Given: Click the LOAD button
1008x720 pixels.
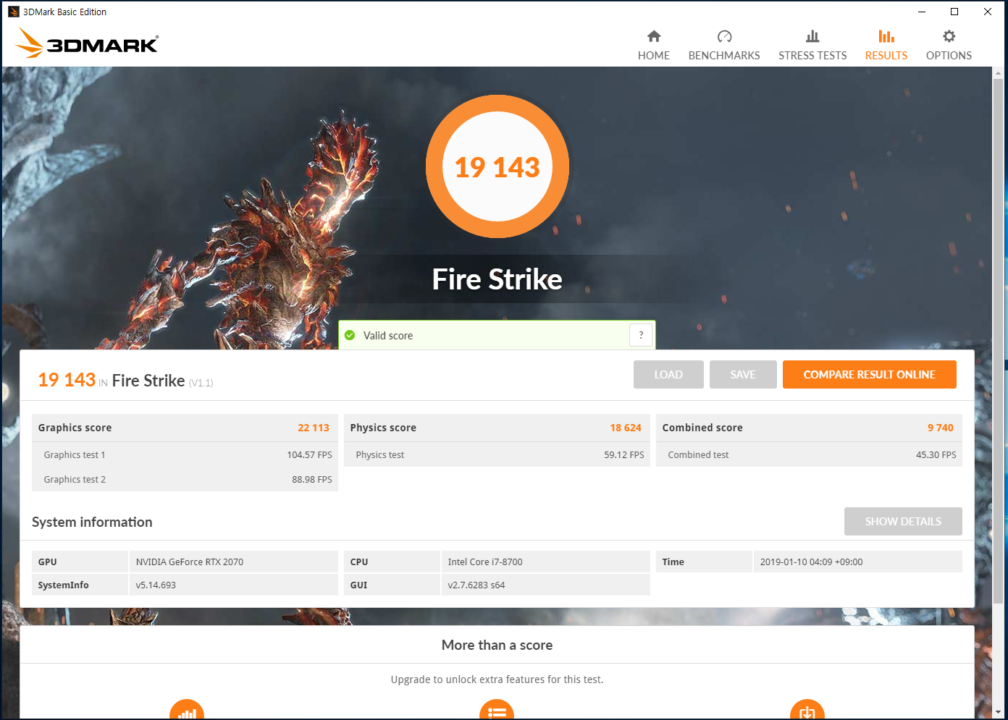Looking at the screenshot, I should pos(668,375).
